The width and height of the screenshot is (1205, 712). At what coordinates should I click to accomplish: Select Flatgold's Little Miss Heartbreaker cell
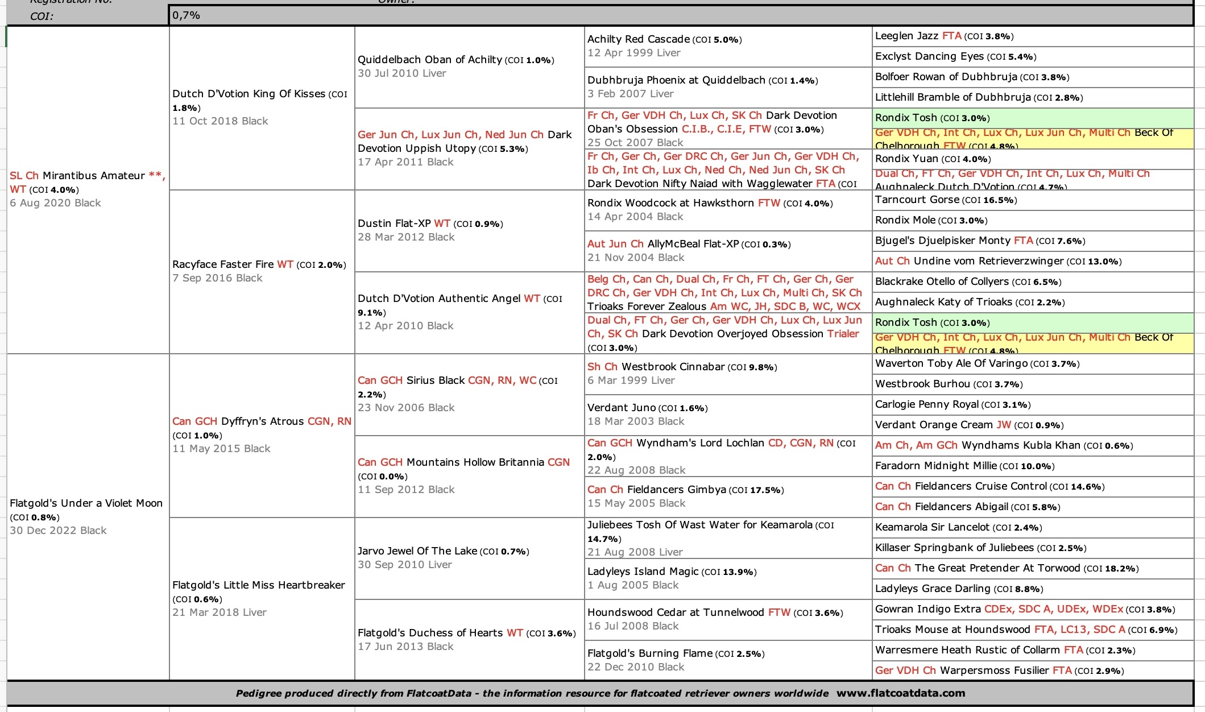[x=262, y=599]
